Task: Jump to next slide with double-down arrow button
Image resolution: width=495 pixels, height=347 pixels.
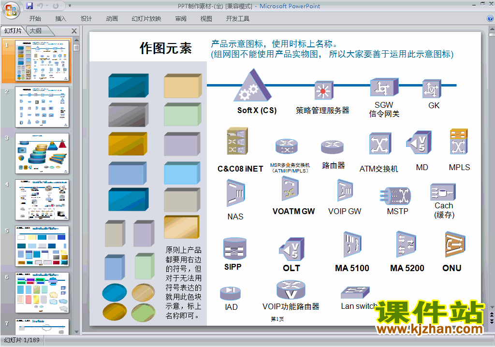Action: pyautogui.click(x=492, y=321)
